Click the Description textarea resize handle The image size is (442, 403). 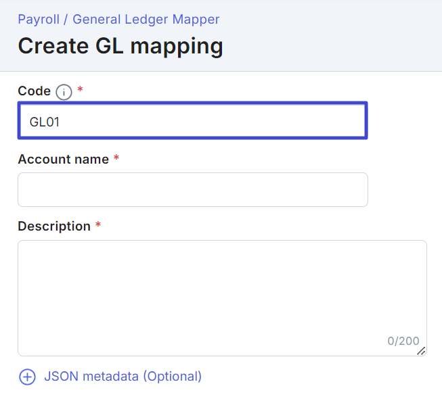(421, 351)
